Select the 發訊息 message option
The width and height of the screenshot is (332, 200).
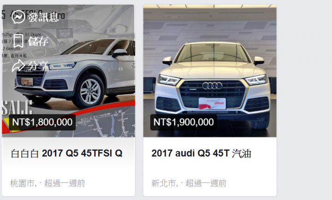coord(43,17)
